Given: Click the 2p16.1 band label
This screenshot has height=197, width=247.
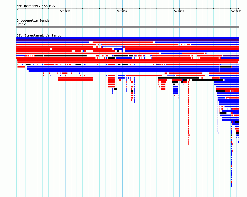Looking at the screenshot, I should pyautogui.click(x=22, y=24).
